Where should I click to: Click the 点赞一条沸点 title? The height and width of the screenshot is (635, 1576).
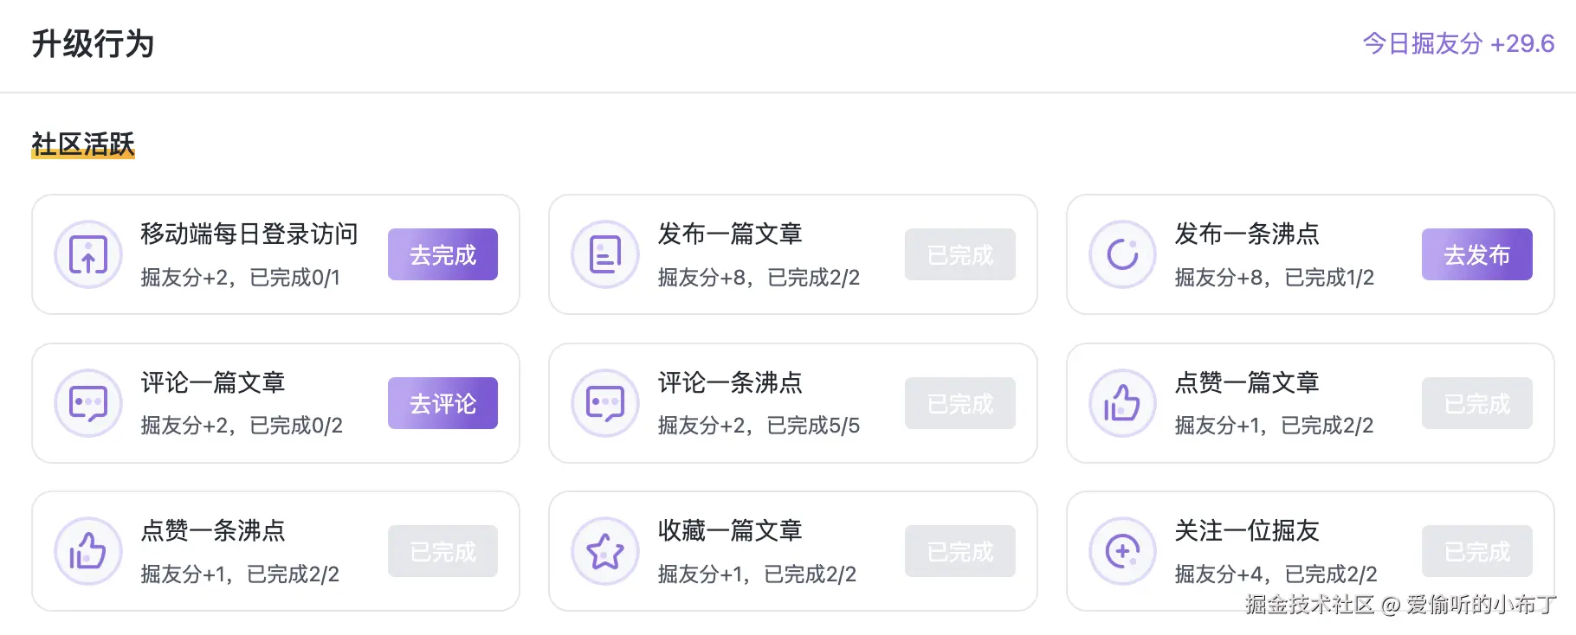coord(213,530)
